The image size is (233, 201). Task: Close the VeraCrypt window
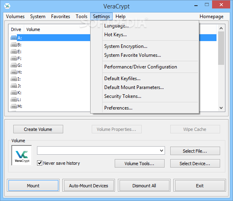click(221, 4)
